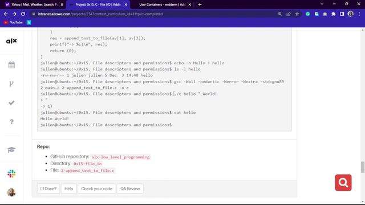
Task: Click the 'cat hello' command line
Action: [x=118, y=113]
